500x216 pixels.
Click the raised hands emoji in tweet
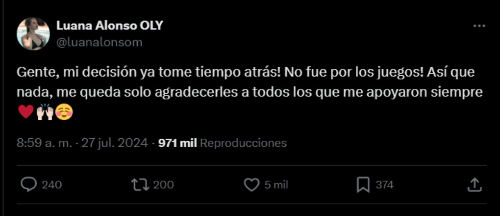pyautogui.click(x=45, y=112)
